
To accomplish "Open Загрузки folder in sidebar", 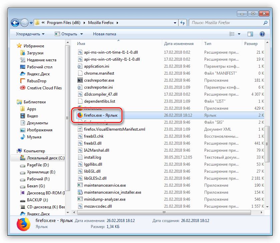I will pyautogui.click(x=35, y=53).
